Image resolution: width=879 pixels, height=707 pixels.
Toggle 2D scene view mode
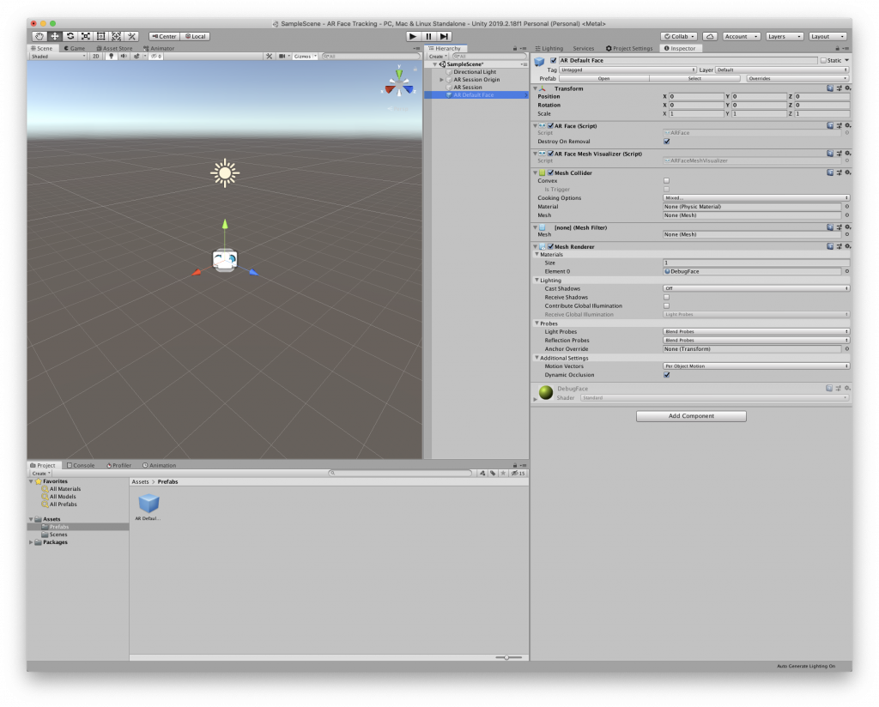click(96, 56)
